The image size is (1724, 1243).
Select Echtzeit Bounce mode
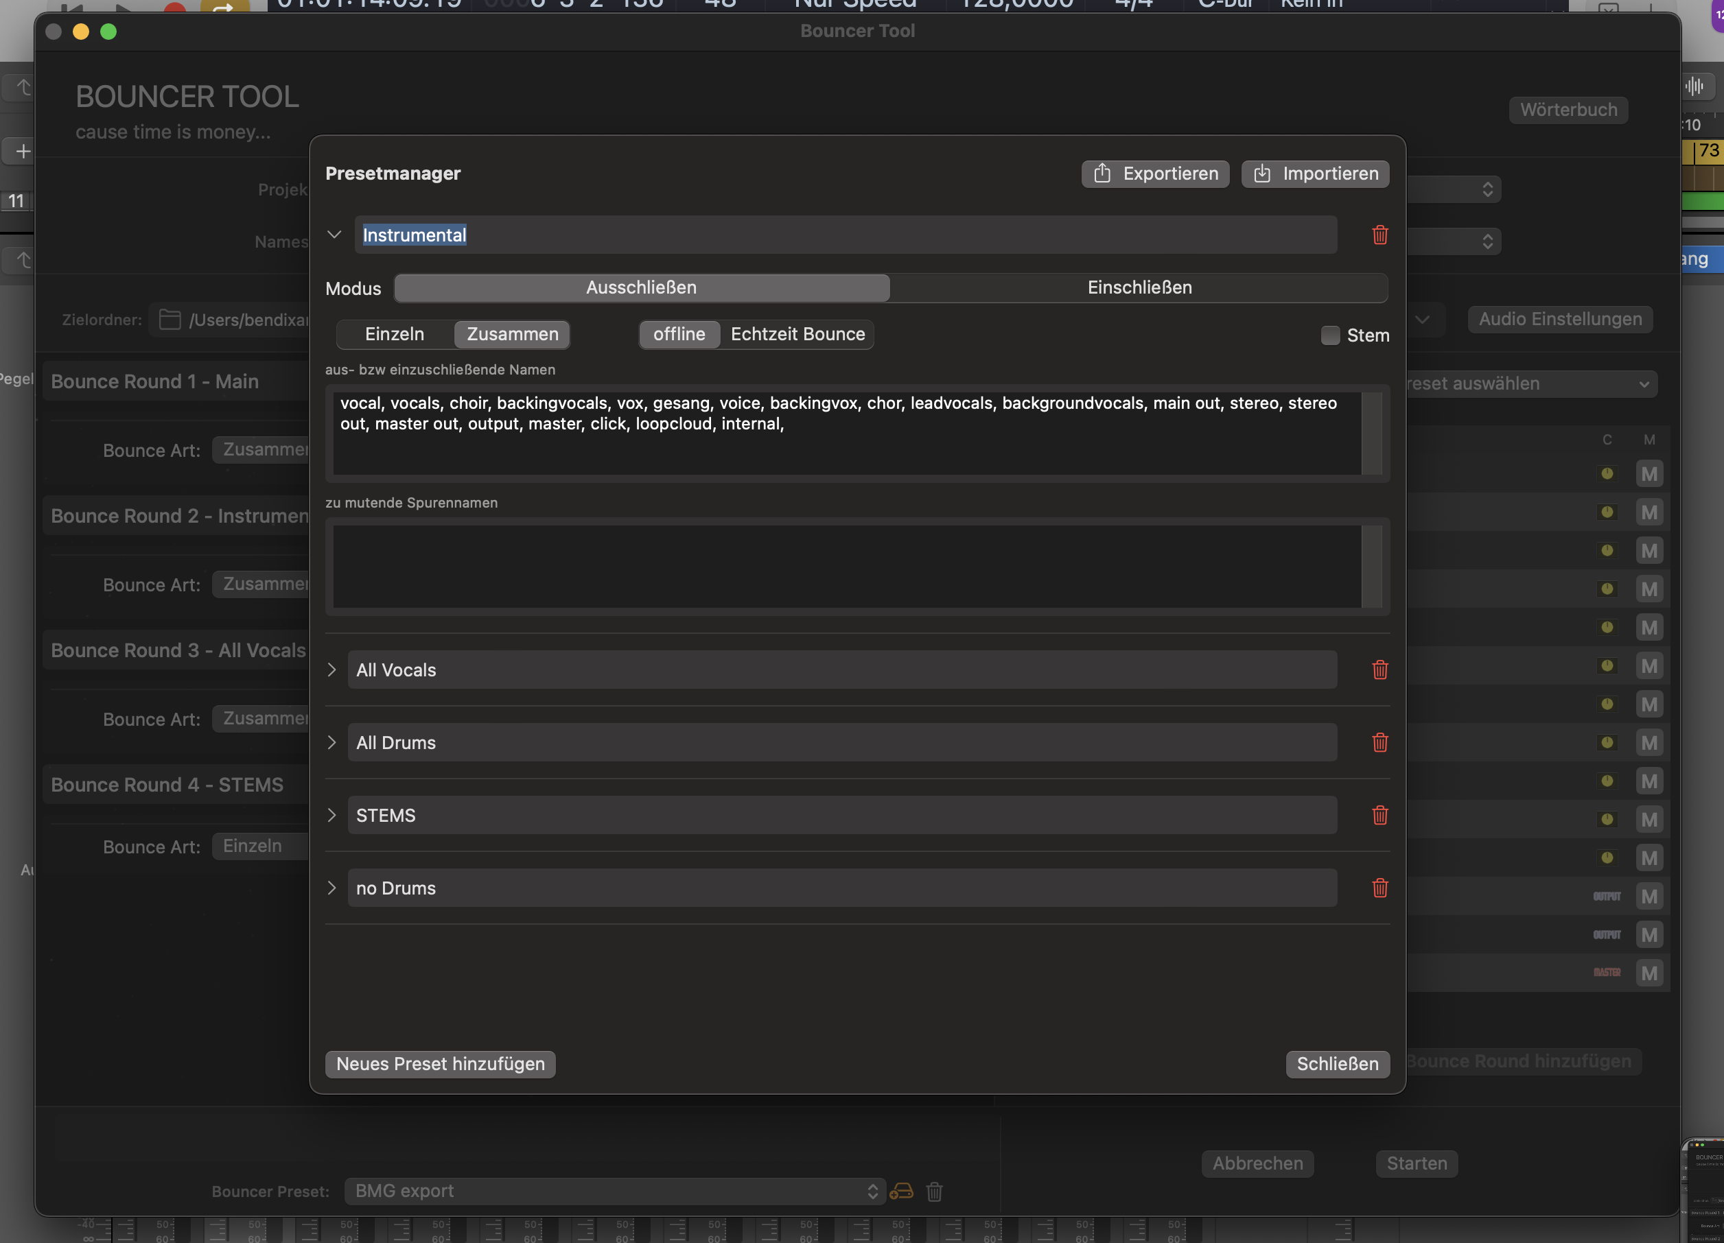tap(797, 334)
